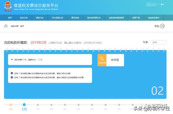Screen dimensions: 173x114
Task: Click the blurred username in the header
Action: click(x=151, y=4)
